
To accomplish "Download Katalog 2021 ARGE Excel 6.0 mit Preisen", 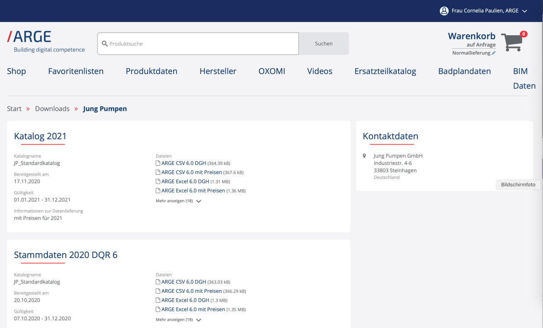I will coord(193,191).
